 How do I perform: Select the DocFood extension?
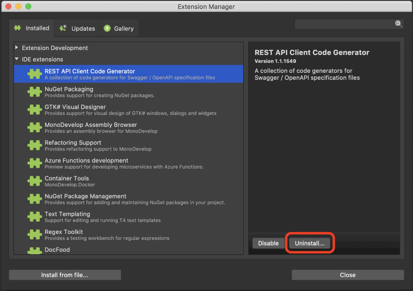(129, 250)
